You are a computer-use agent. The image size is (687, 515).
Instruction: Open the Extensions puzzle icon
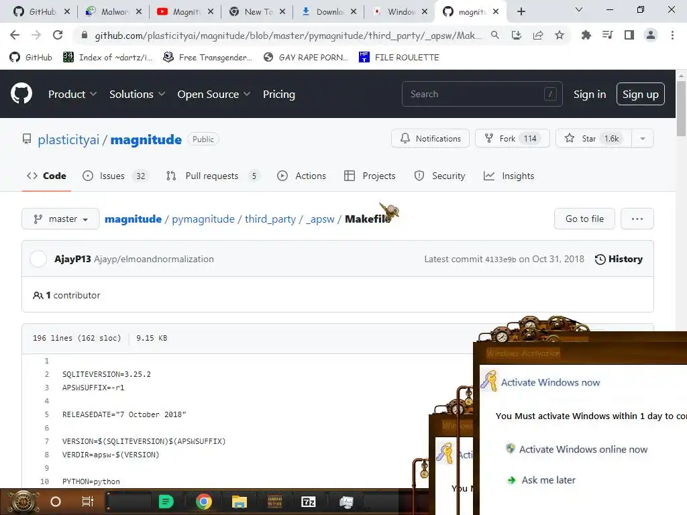pyautogui.click(x=586, y=35)
